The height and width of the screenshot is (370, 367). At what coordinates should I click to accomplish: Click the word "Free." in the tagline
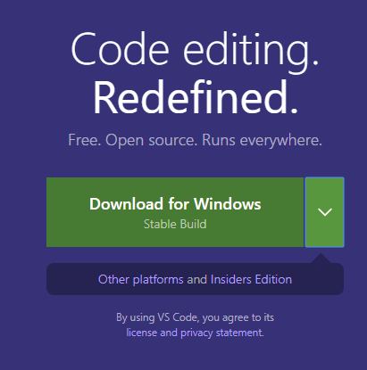(85, 140)
